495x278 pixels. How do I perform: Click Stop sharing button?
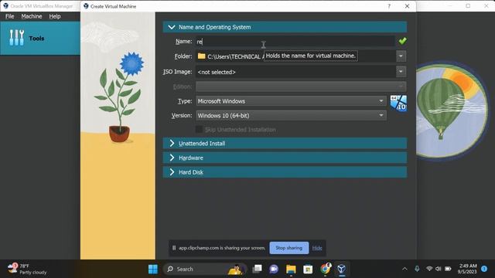(x=288, y=248)
